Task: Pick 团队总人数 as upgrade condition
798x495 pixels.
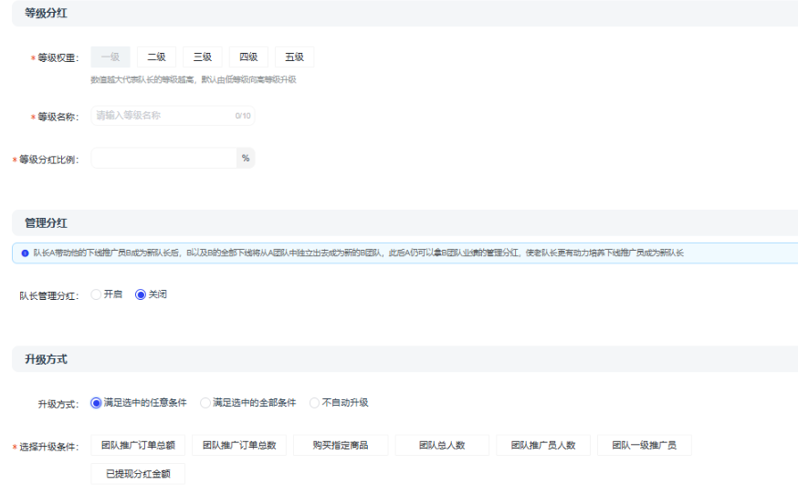Action: pyautogui.click(x=442, y=445)
